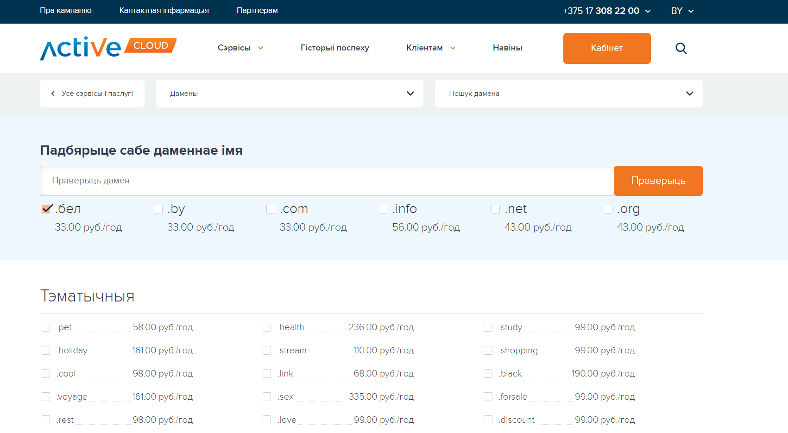Select the .shopping domain checkbox

[x=488, y=351]
